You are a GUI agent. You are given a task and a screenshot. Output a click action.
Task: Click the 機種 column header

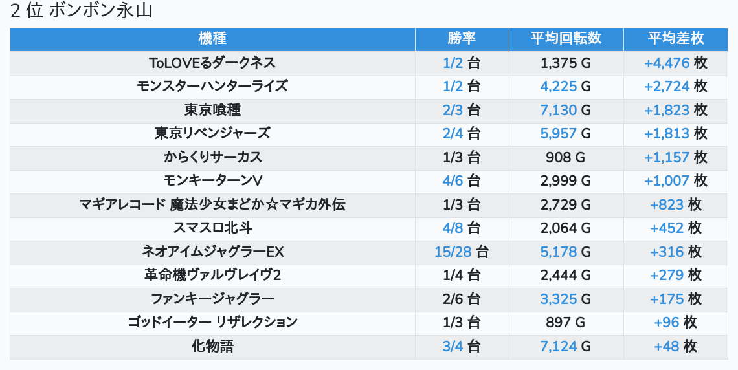pyautogui.click(x=212, y=39)
